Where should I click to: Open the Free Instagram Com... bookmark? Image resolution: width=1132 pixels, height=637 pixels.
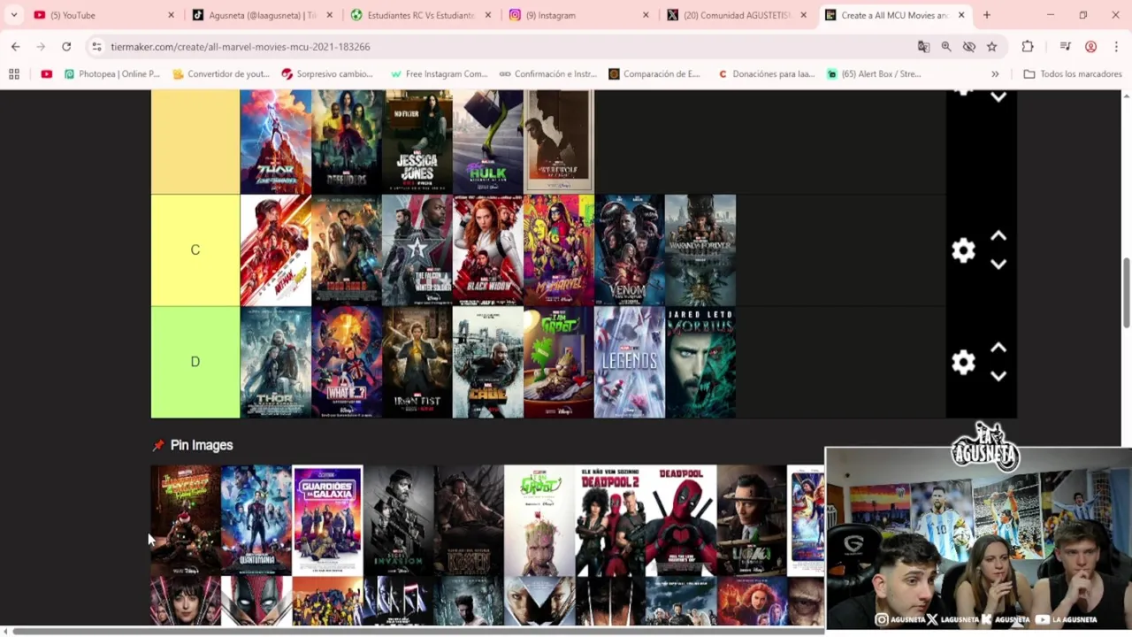pyautogui.click(x=439, y=74)
